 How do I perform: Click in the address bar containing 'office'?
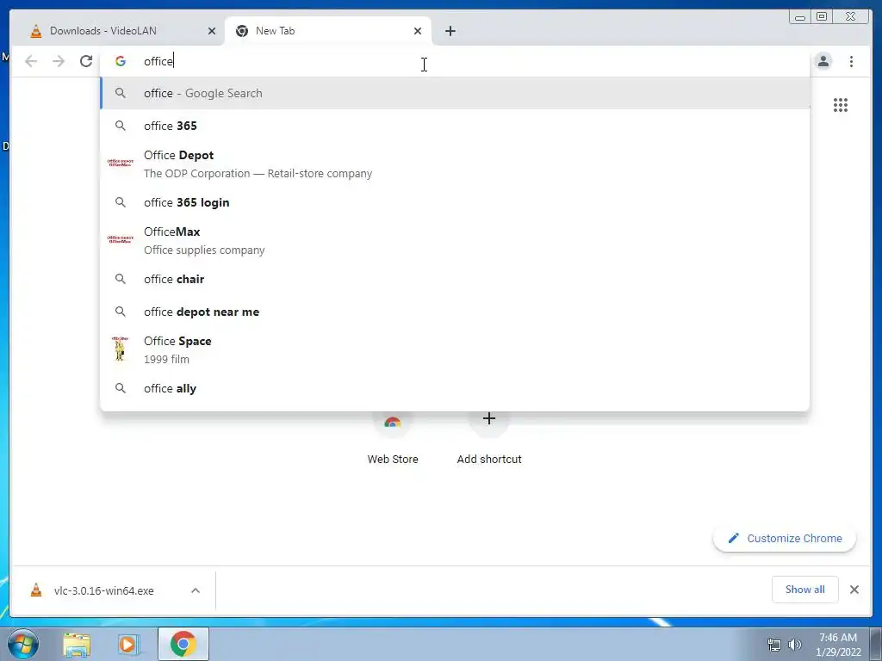pyautogui.click(x=455, y=61)
